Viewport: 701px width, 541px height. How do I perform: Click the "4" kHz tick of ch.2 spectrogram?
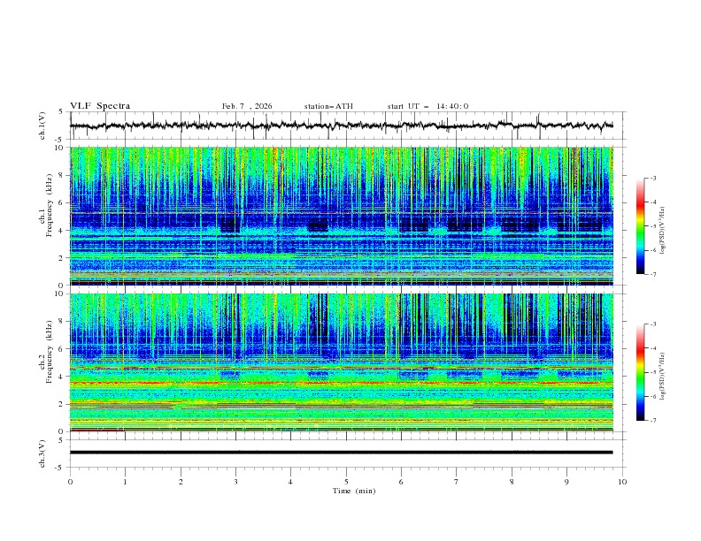coord(62,377)
